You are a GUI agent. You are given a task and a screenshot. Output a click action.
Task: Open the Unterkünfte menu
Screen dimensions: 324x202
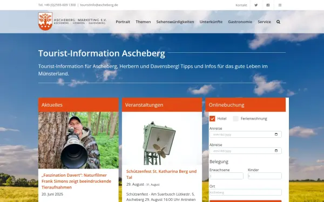click(211, 22)
